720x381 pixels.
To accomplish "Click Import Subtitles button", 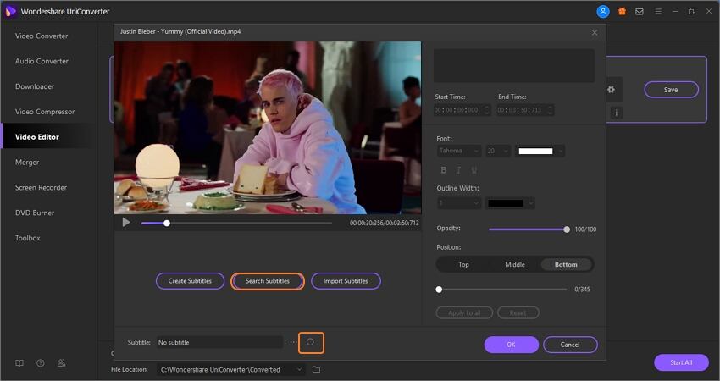I will coord(346,281).
